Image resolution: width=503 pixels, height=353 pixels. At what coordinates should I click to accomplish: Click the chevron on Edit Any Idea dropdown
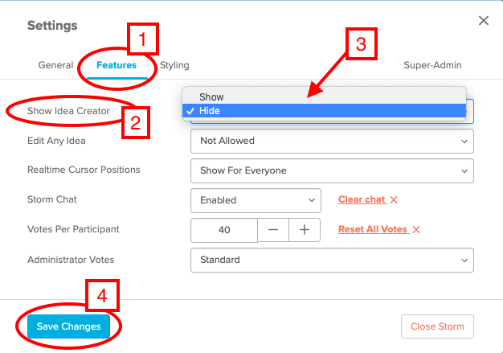[x=464, y=142]
